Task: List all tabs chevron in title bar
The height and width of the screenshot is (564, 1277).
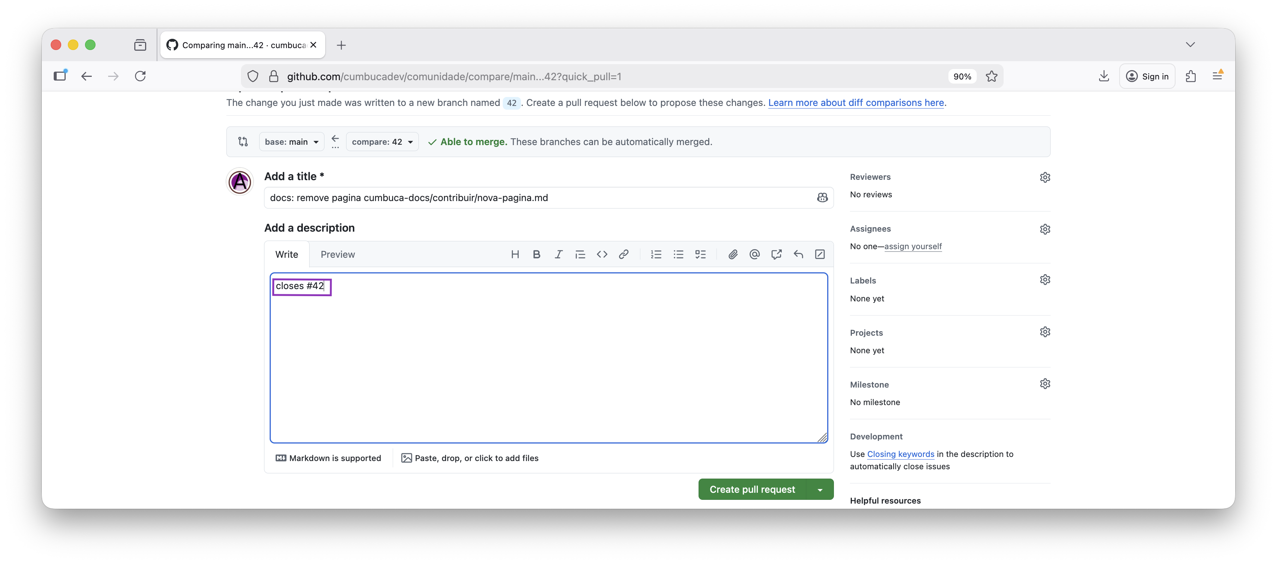Action: tap(1190, 45)
